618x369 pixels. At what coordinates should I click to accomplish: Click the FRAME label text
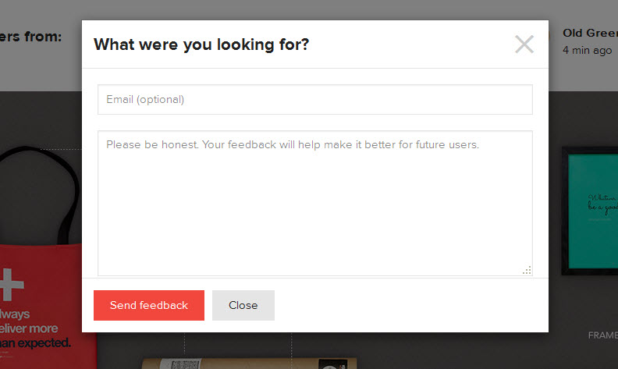(602, 335)
